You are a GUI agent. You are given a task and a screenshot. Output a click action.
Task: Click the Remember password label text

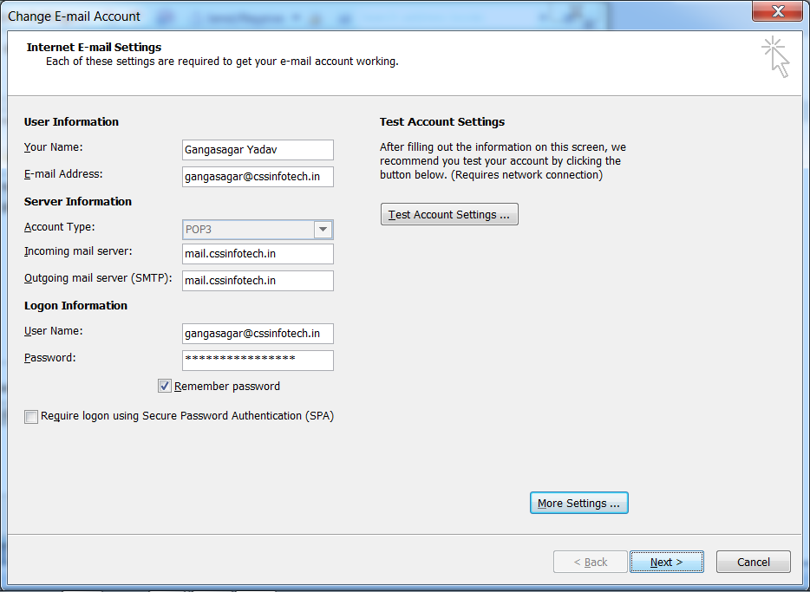pyautogui.click(x=227, y=386)
